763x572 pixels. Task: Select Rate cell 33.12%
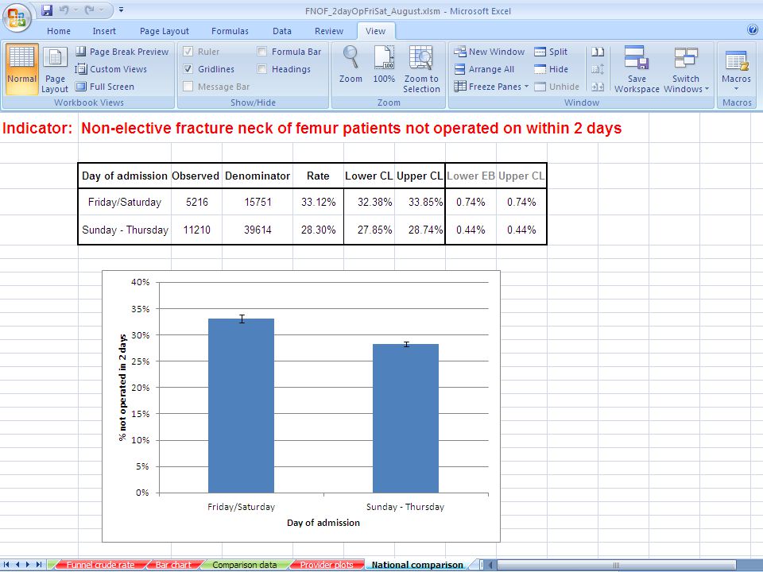(318, 202)
